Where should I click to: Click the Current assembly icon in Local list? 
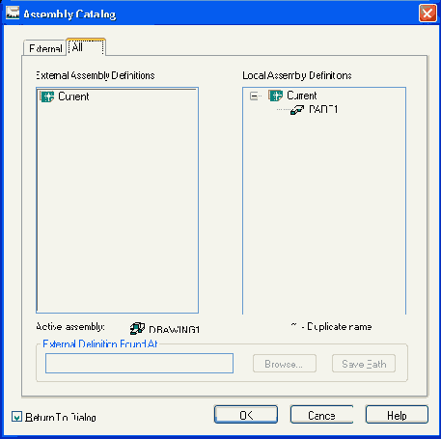276,96
